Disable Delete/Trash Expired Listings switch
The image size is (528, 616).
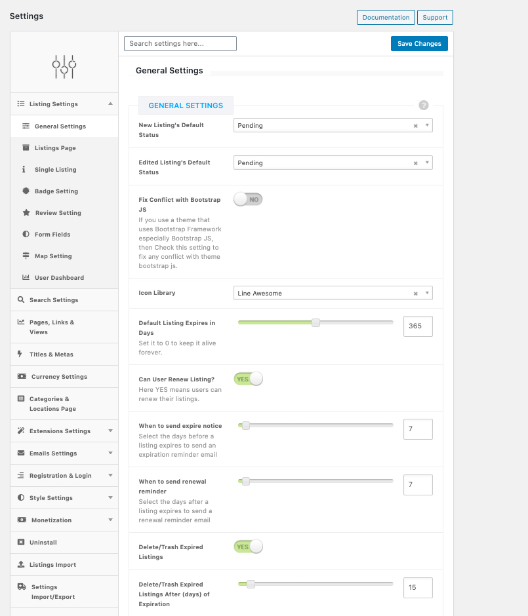(248, 547)
